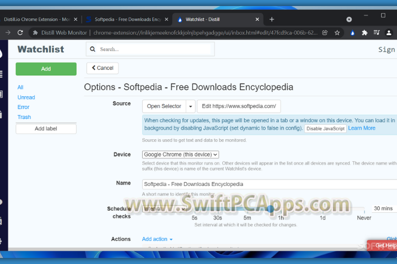
Task: Expand the Open Selector dropdown arrow
Action: point(191,106)
